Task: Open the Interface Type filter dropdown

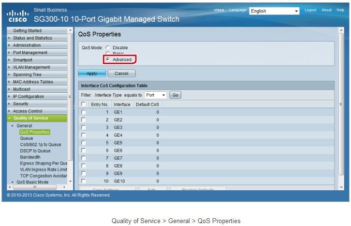Action: [x=156, y=95]
